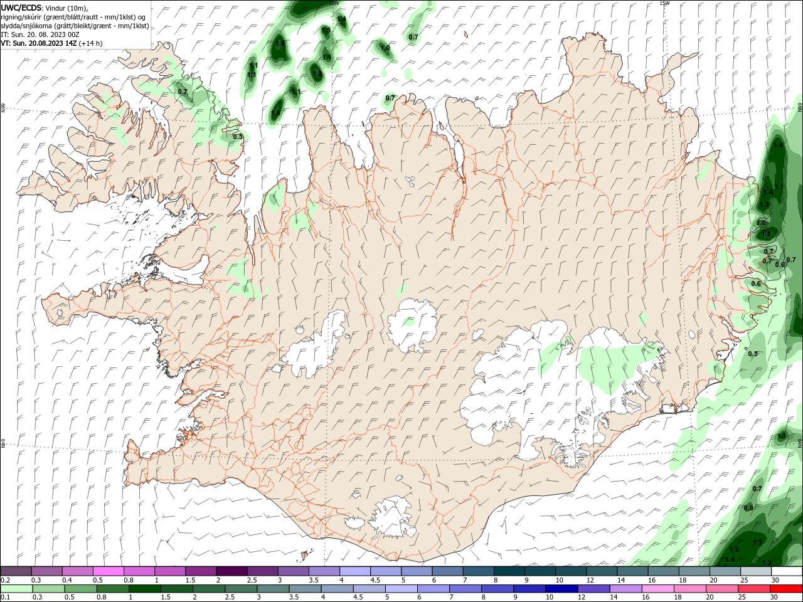The height and width of the screenshot is (602, 803).
Task: Click the 'rigning/skúrir' legend description line
Action: tap(72, 17)
